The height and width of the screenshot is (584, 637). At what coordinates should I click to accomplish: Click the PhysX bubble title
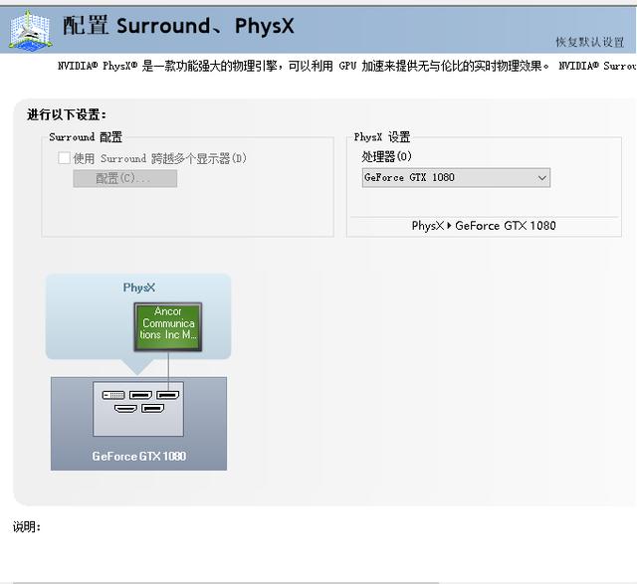(x=139, y=288)
